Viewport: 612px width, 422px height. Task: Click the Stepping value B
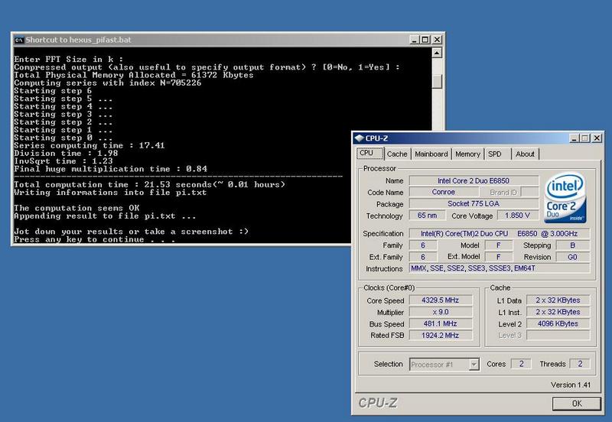572,245
